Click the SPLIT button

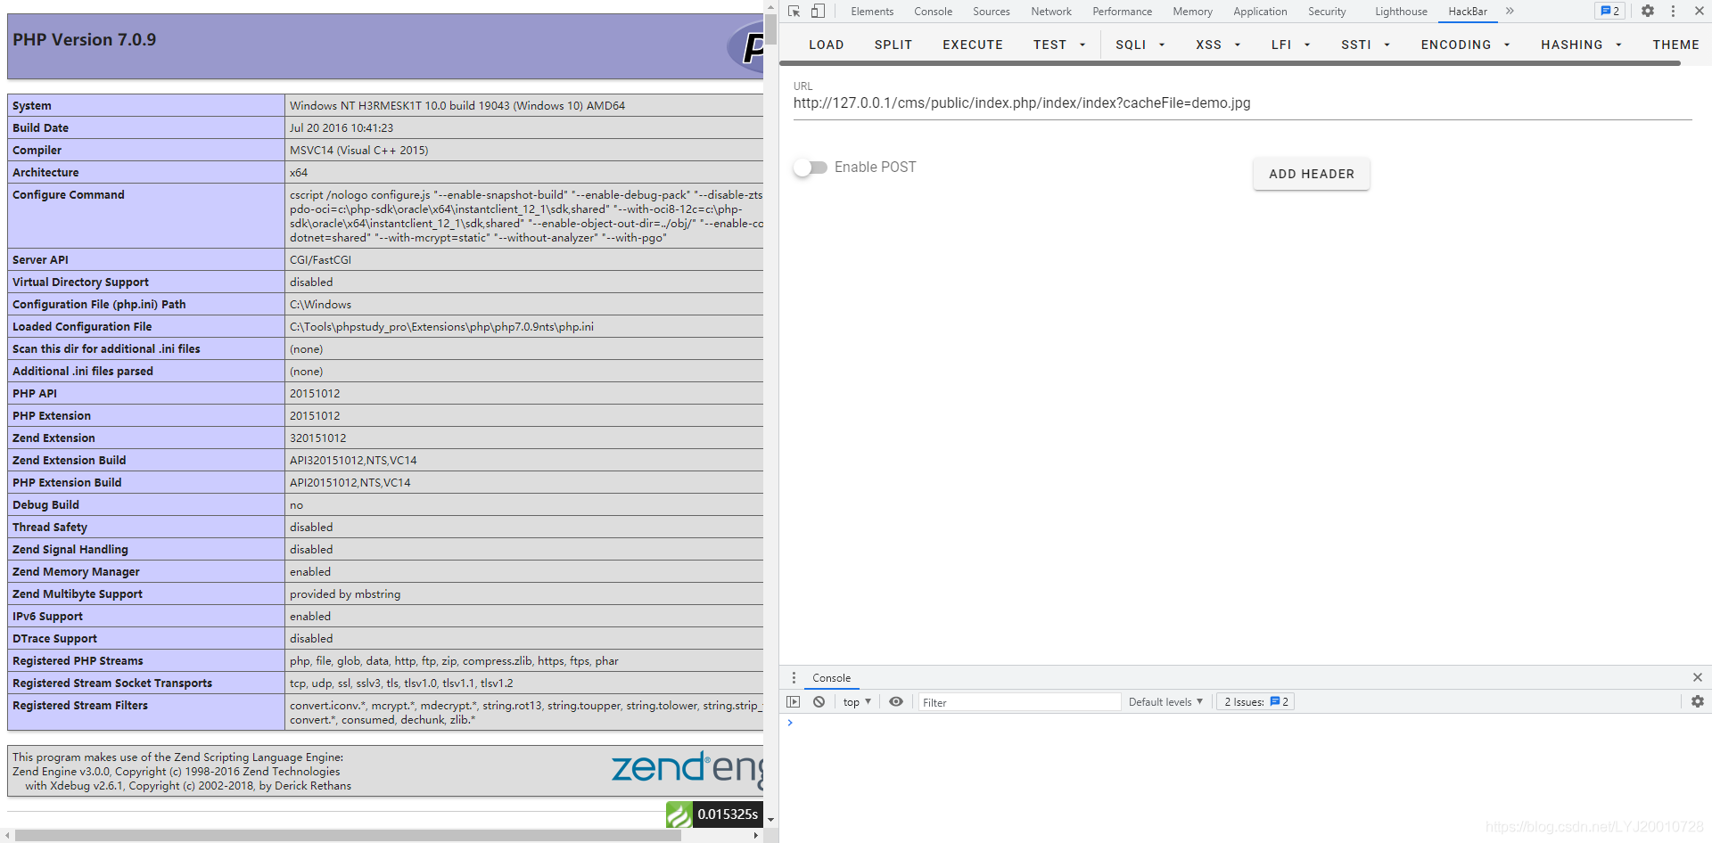point(893,45)
